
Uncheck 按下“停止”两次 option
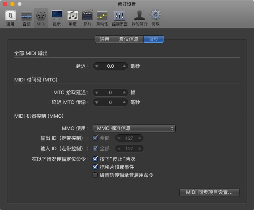pos(95,159)
